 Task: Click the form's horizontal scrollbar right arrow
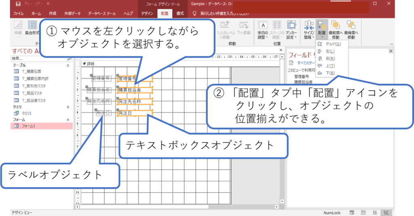click(277, 207)
